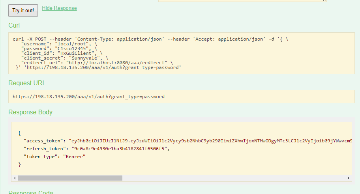Screen dimensions: 360x194
Task: Click the Curl section heading
Action: [14, 26]
